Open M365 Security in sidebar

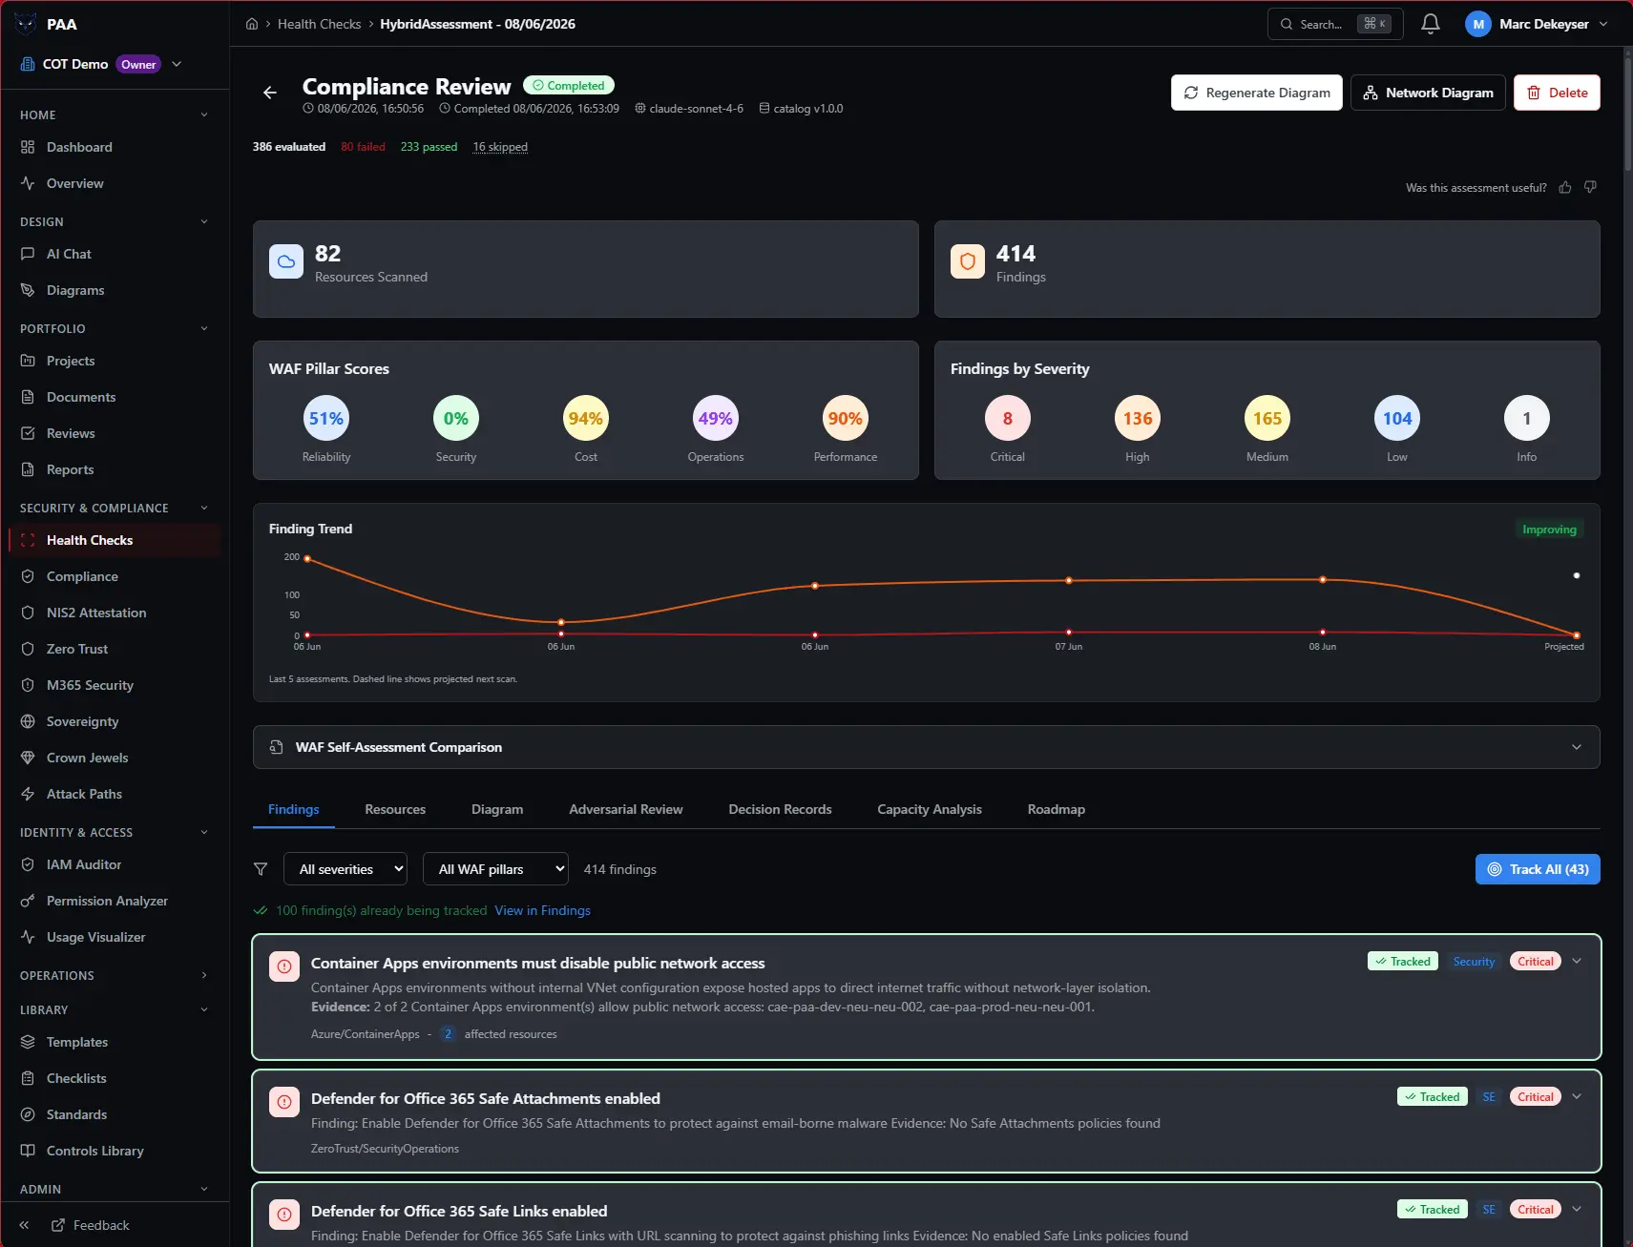[115, 685]
